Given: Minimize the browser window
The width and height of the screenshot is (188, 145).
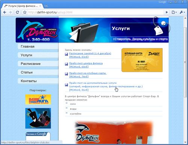Looking at the screenshot, I should 170,2.
